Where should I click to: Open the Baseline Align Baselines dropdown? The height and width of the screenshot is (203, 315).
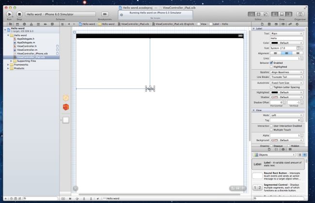286,72
